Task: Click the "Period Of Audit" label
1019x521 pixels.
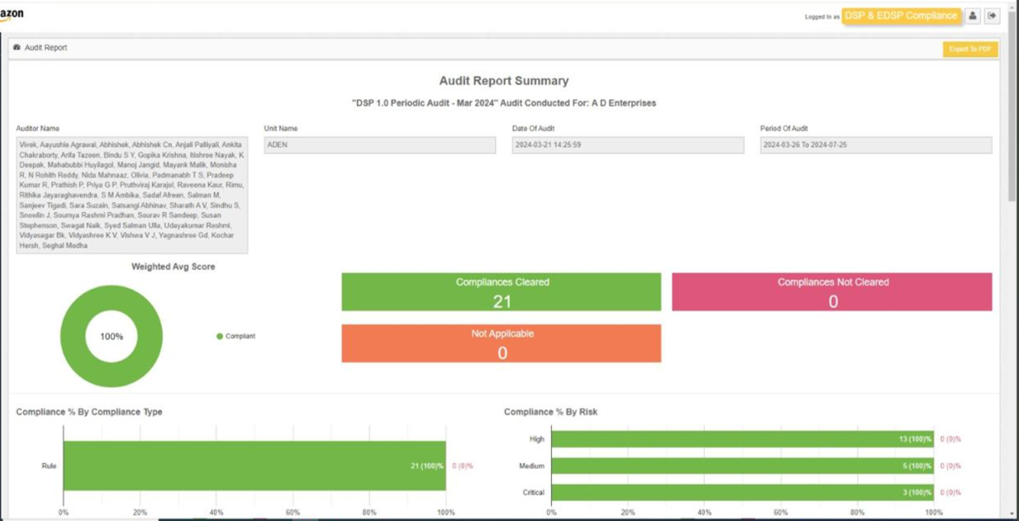Action: pyautogui.click(x=784, y=129)
